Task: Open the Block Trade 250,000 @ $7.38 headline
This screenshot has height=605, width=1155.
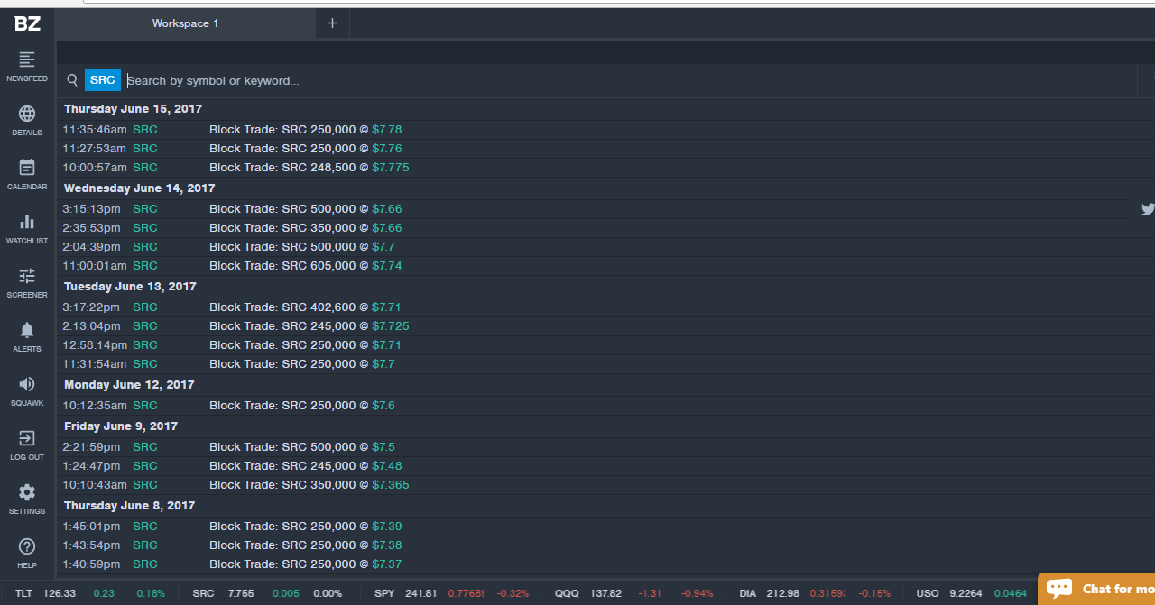Action: 306,545
